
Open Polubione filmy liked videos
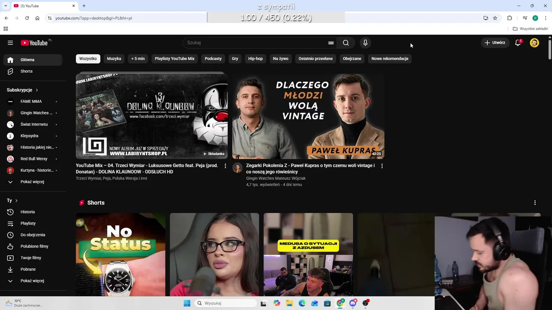33,246
